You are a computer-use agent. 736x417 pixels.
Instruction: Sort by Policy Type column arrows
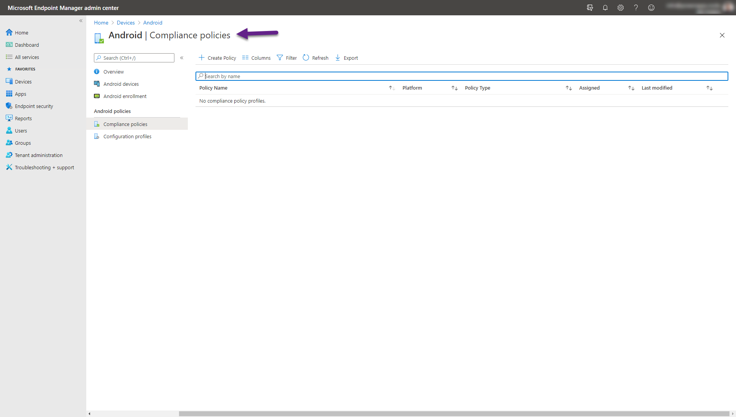[x=569, y=88]
